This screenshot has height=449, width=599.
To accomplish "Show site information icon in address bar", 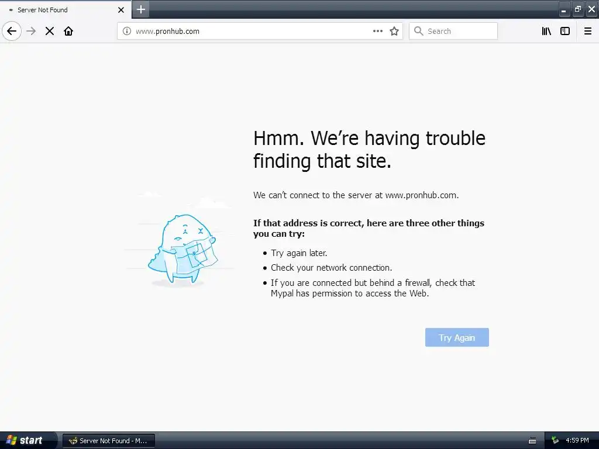I will point(127,31).
